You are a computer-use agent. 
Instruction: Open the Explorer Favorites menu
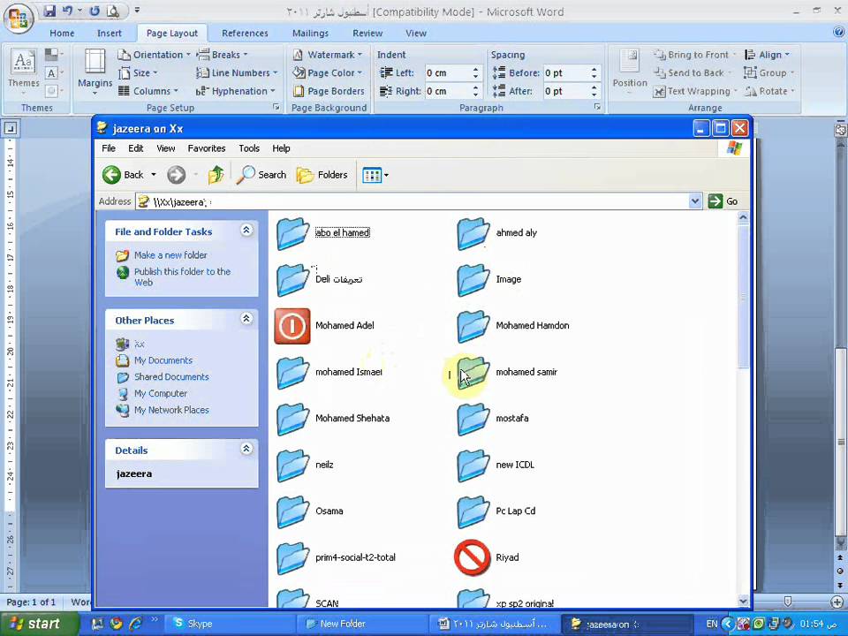[207, 148]
